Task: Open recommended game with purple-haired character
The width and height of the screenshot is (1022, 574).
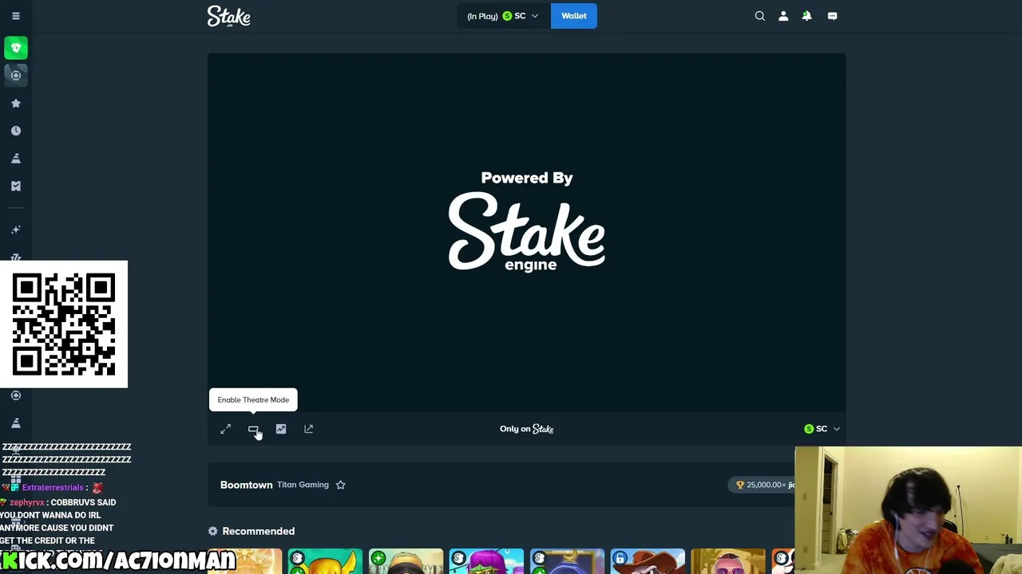Action: [x=486, y=561]
